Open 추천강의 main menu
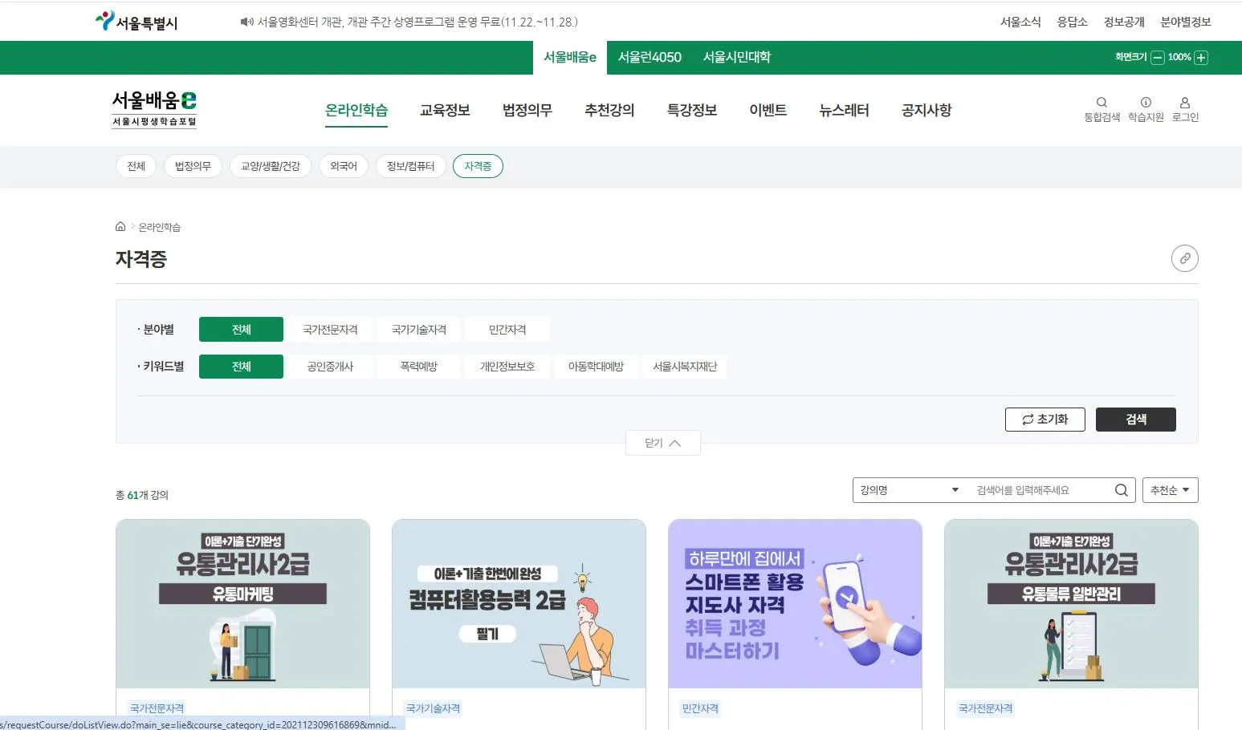Image resolution: width=1242 pixels, height=730 pixels. tap(609, 111)
